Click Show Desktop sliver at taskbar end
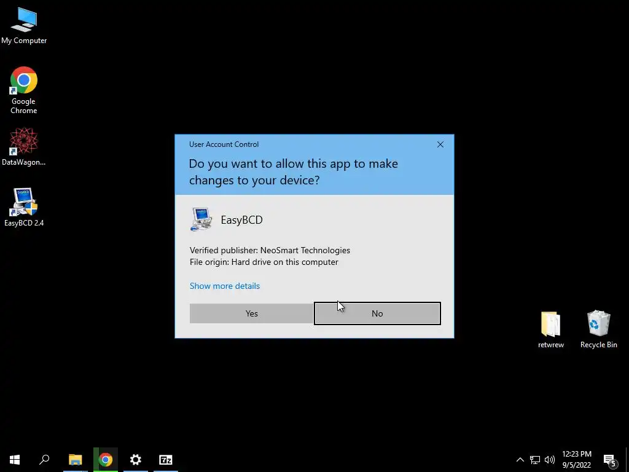The image size is (629, 472). [x=627, y=460]
